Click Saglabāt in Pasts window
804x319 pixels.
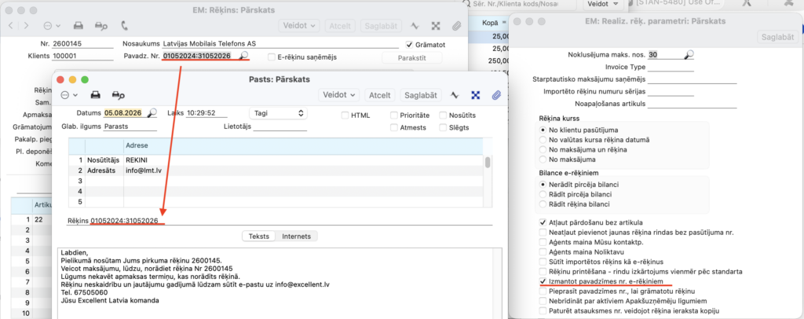point(421,95)
